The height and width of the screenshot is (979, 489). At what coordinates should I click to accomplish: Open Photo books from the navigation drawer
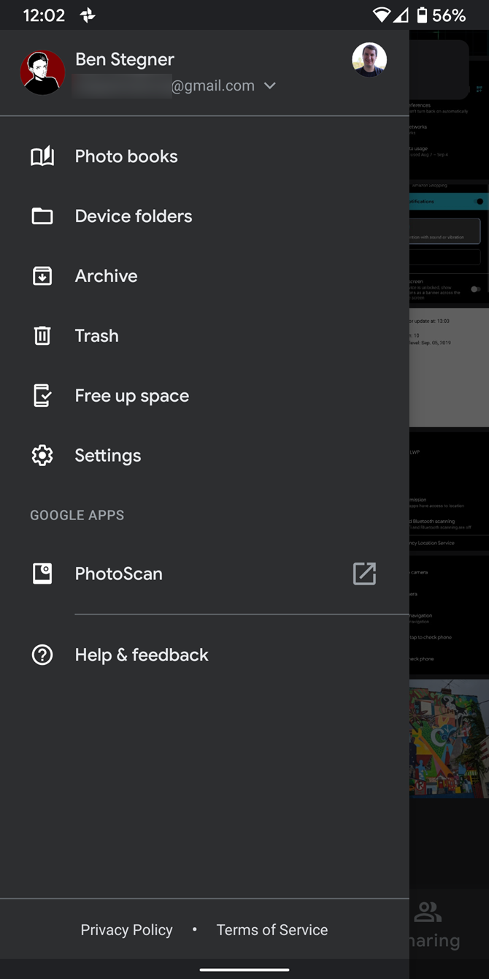click(126, 156)
